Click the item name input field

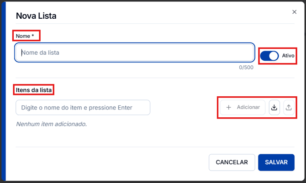83,107
